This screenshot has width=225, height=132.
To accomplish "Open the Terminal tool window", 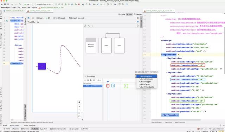I will pos(25,129).
